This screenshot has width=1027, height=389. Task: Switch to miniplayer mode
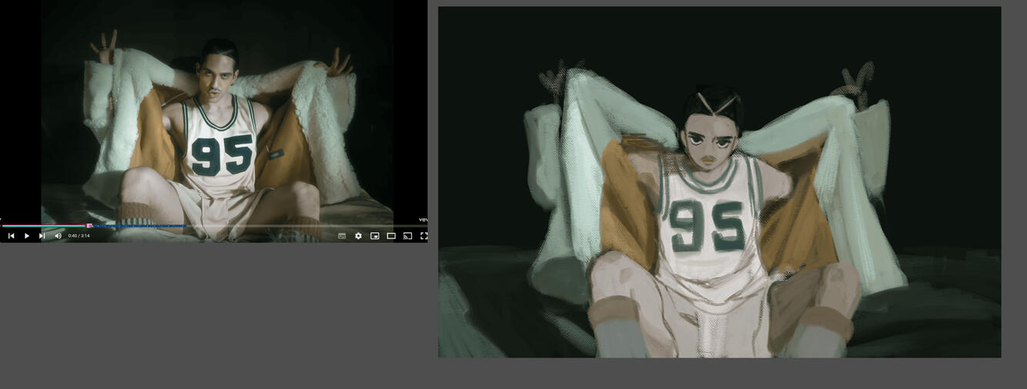coord(375,236)
